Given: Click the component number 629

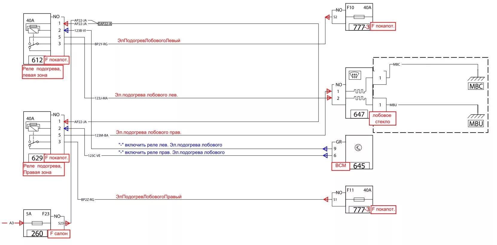Looking at the screenshot, I should click(x=37, y=158).
